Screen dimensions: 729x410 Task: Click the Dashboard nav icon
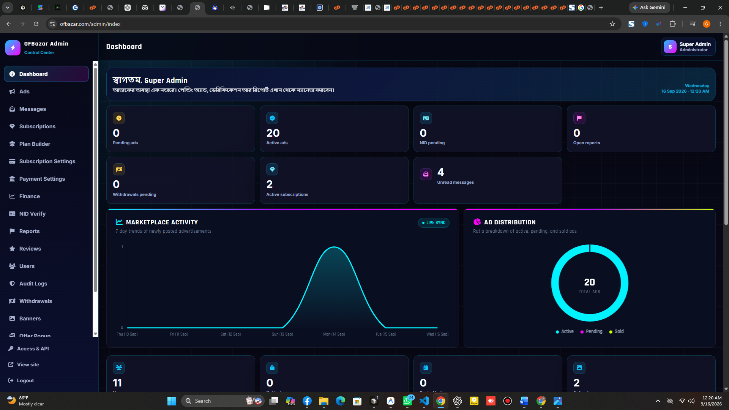tap(12, 74)
